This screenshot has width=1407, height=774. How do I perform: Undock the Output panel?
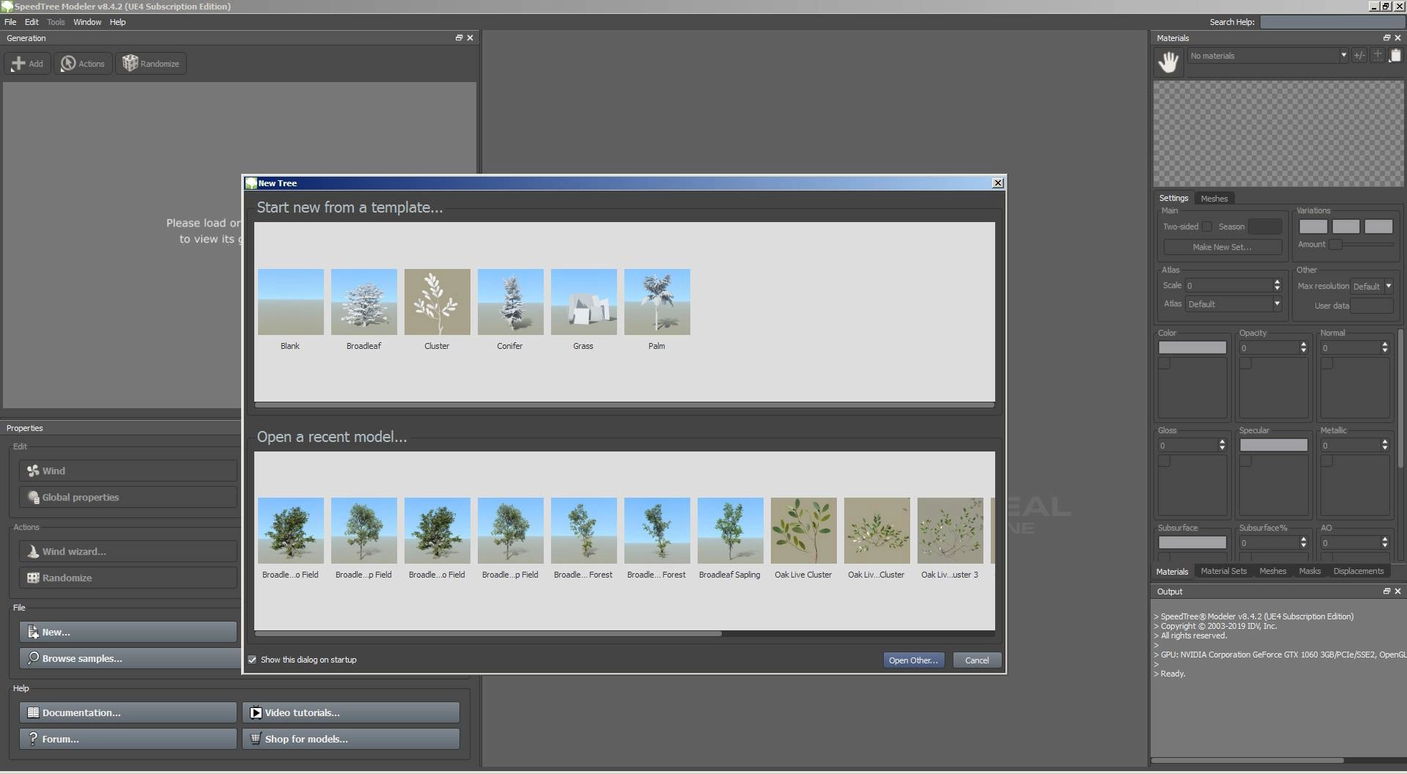[x=1386, y=591]
